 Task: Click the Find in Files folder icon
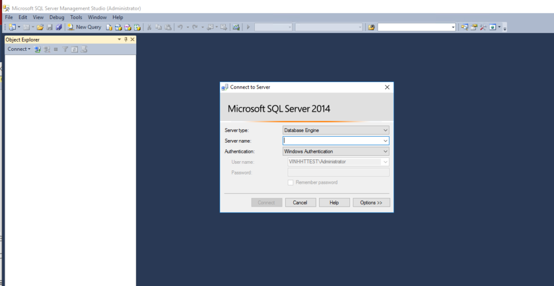point(371,27)
